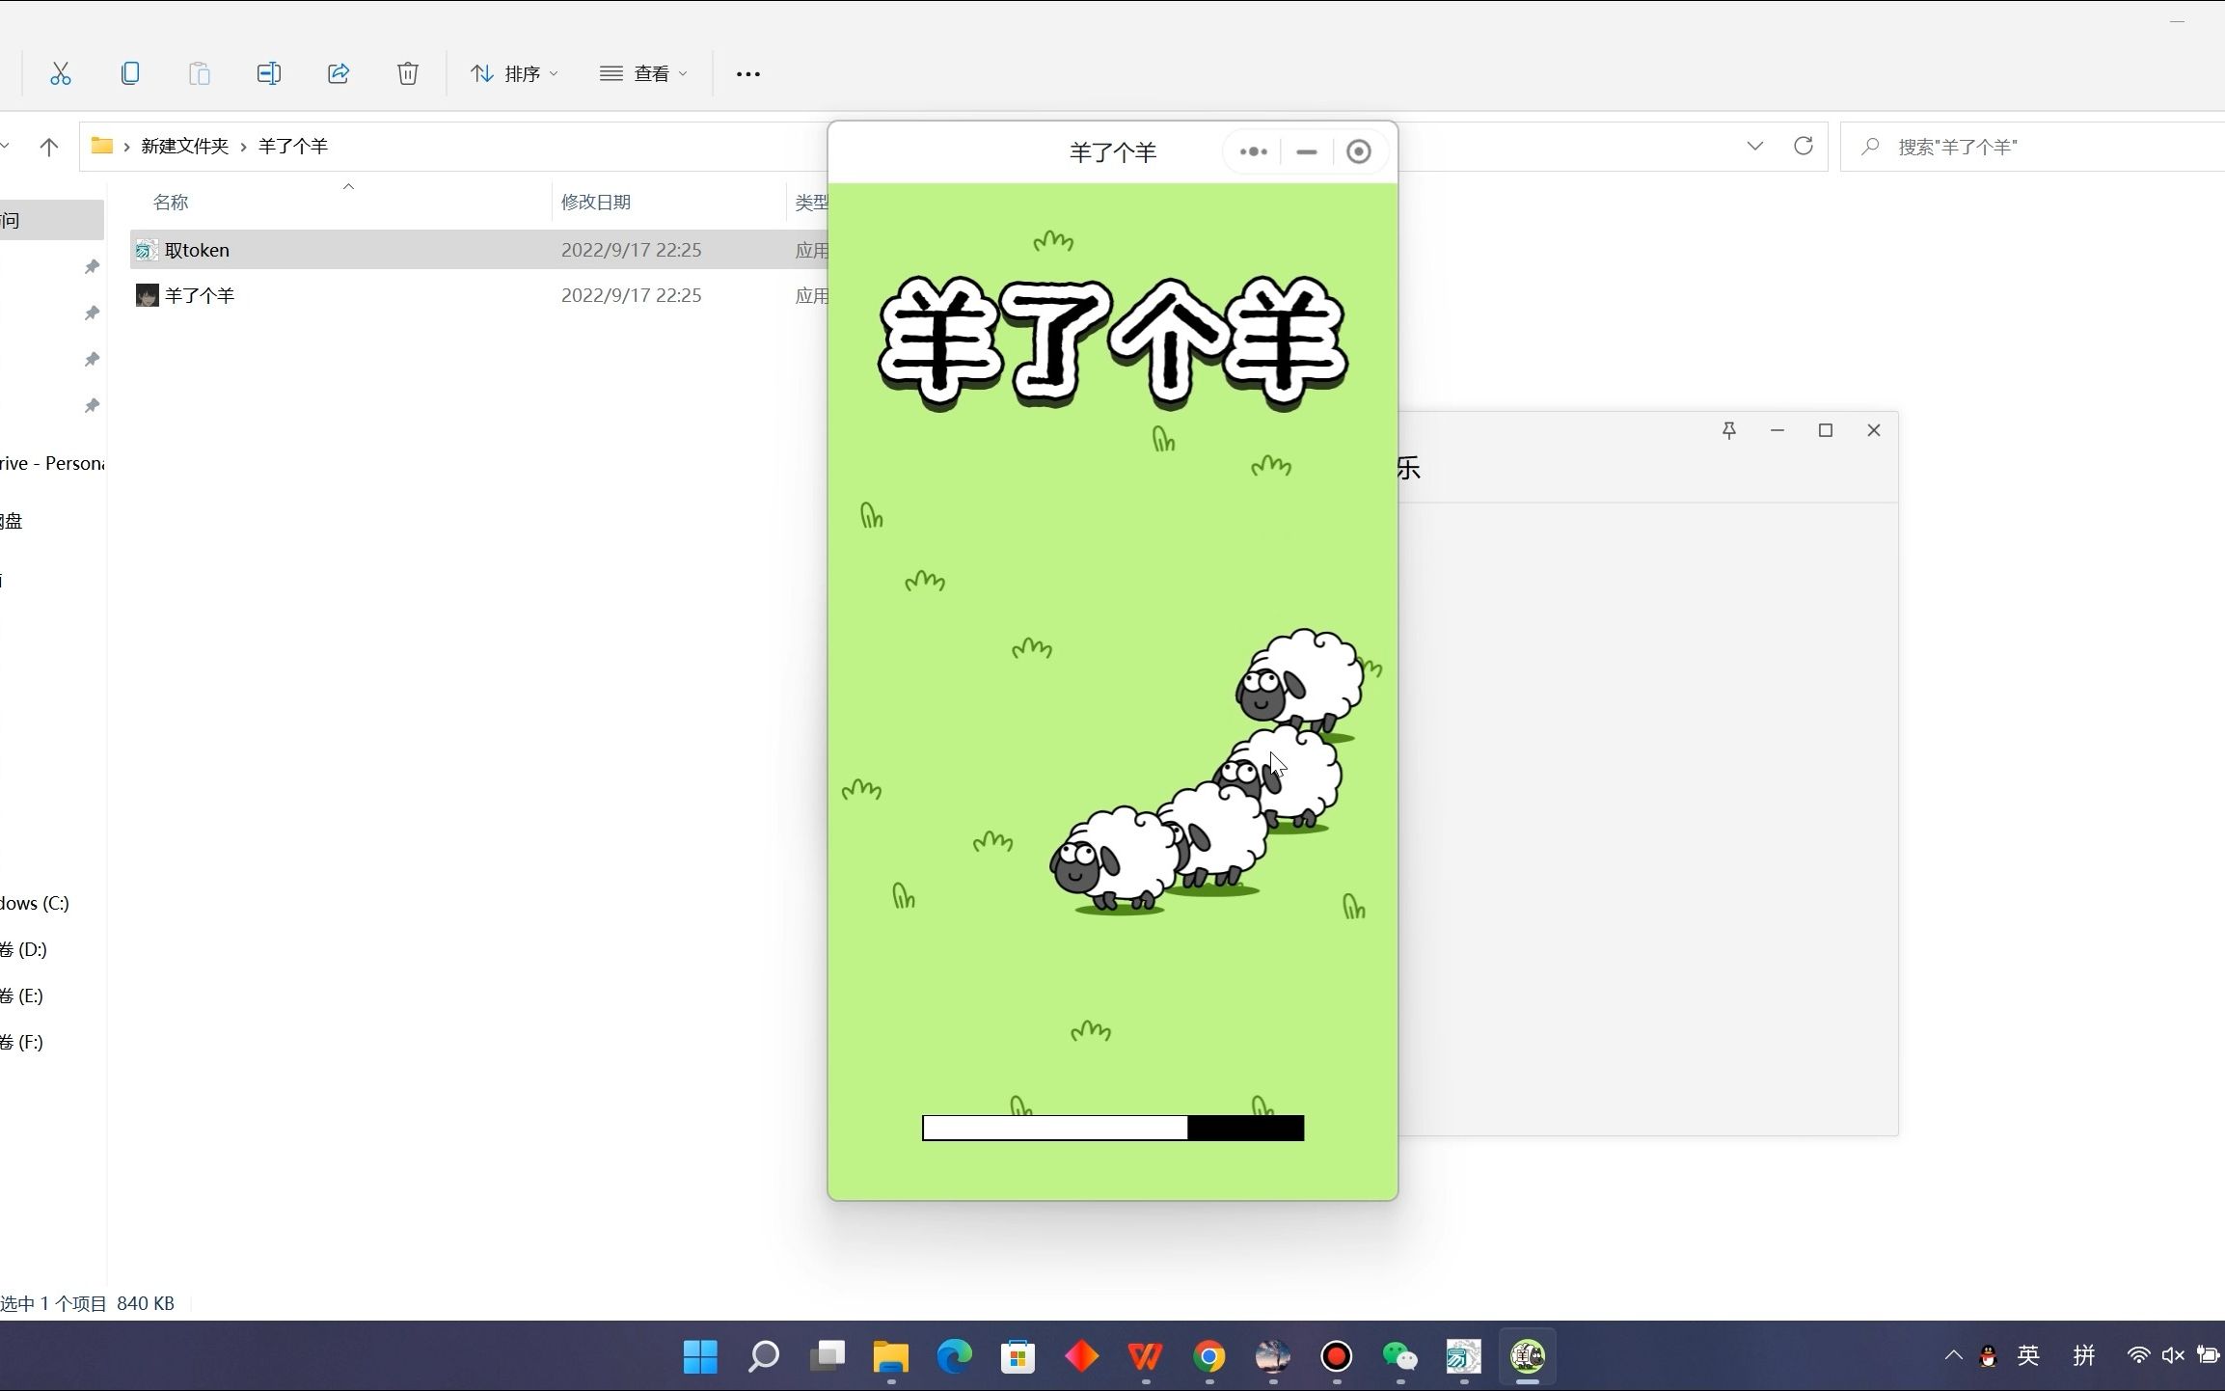
Task: Open the three-dot more options menu in Explorer
Action: 748,73
